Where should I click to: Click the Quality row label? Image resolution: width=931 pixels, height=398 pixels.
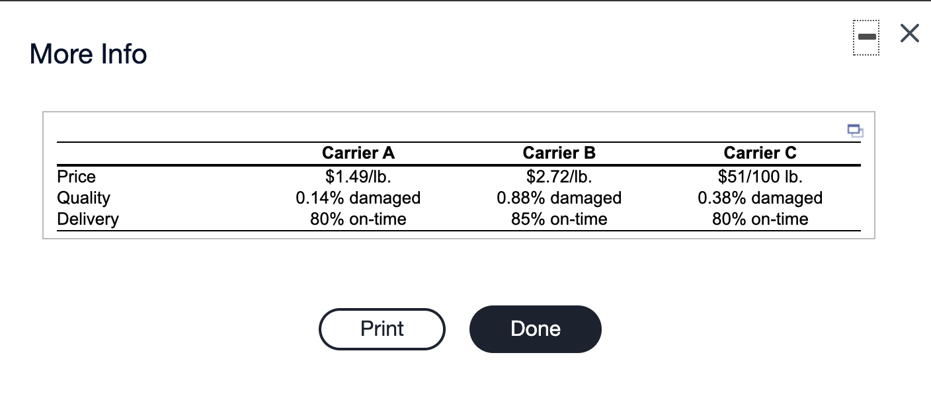click(84, 198)
